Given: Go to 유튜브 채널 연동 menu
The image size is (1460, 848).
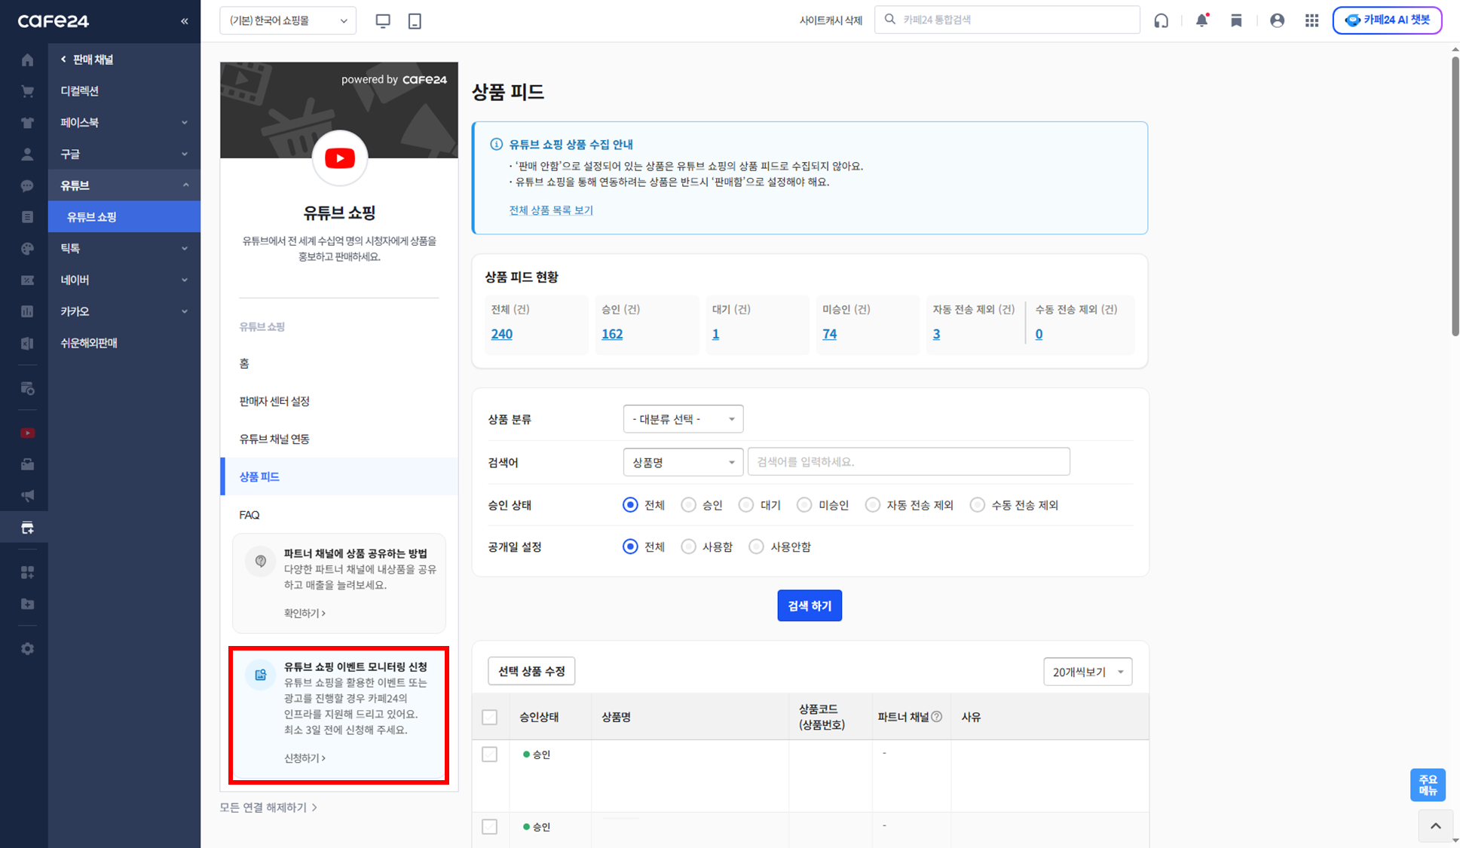Looking at the screenshot, I should click(x=274, y=439).
